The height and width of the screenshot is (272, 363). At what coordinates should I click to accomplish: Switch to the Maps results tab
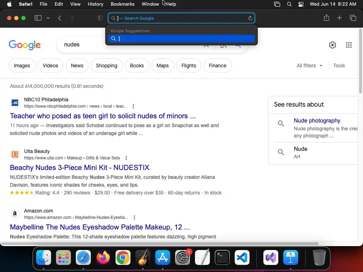(x=162, y=66)
